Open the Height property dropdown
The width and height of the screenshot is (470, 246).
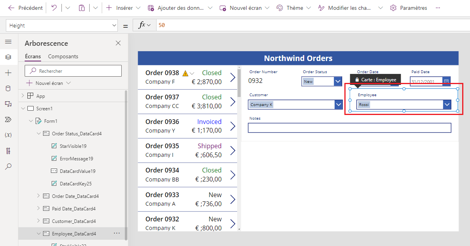pyautogui.click(x=62, y=25)
